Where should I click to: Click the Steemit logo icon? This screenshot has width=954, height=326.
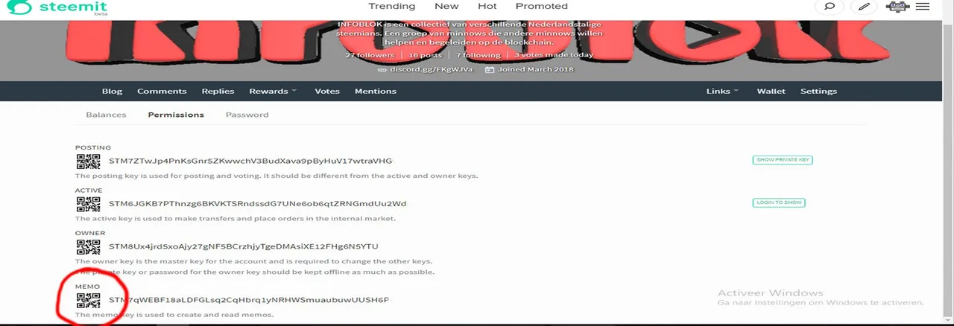19,7
